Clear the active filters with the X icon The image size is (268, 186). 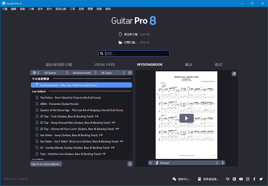tap(130, 73)
